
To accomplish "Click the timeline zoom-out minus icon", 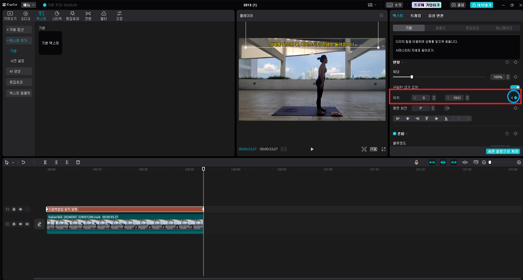I will (484, 162).
